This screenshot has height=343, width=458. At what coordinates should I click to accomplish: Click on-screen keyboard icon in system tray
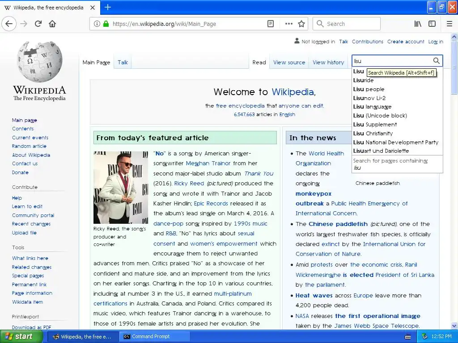(408, 337)
